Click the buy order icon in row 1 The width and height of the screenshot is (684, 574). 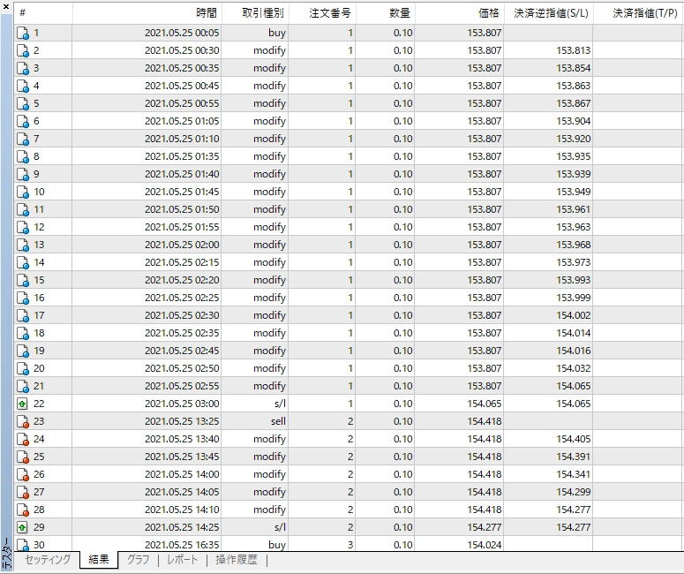23,34
